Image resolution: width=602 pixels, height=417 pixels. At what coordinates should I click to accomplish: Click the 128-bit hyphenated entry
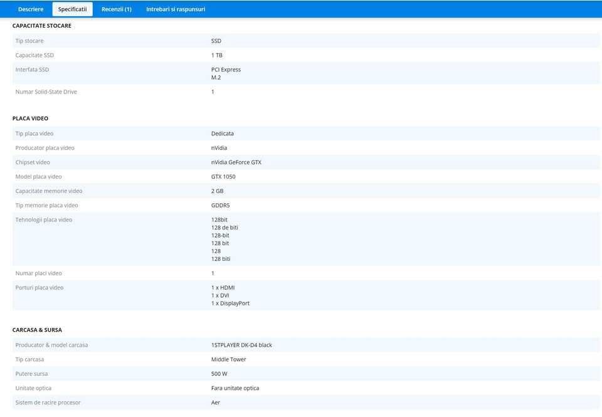point(220,235)
